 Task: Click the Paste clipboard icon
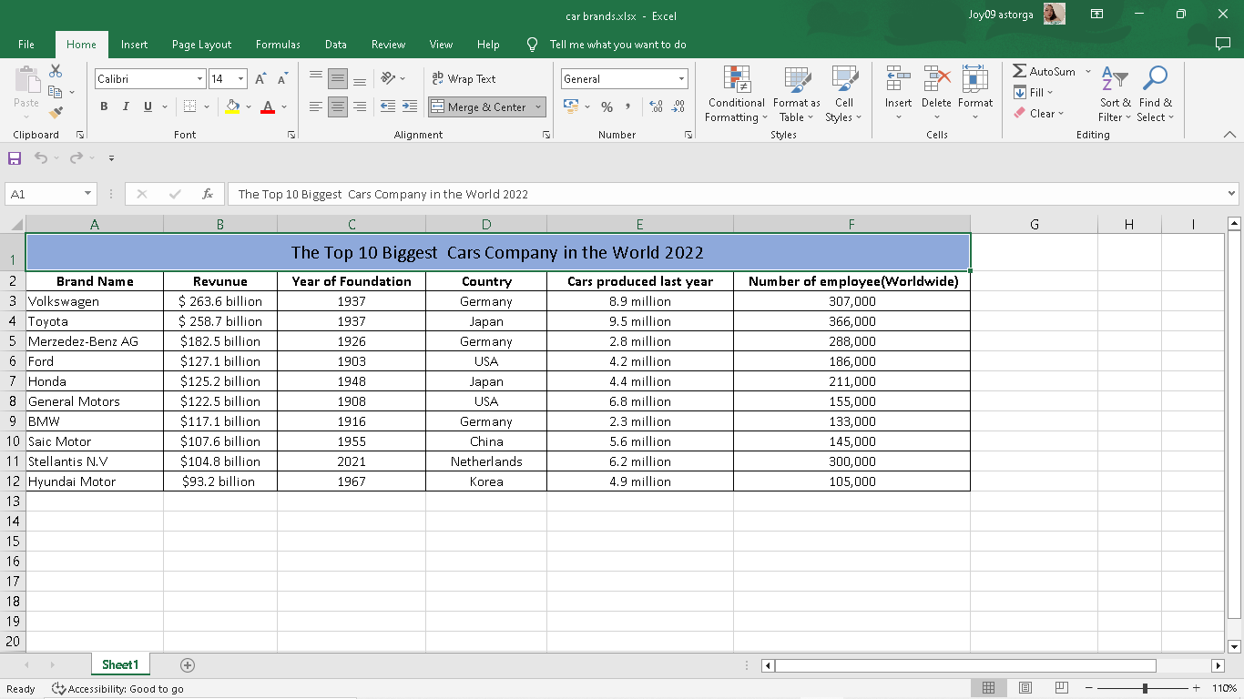coord(26,80)
